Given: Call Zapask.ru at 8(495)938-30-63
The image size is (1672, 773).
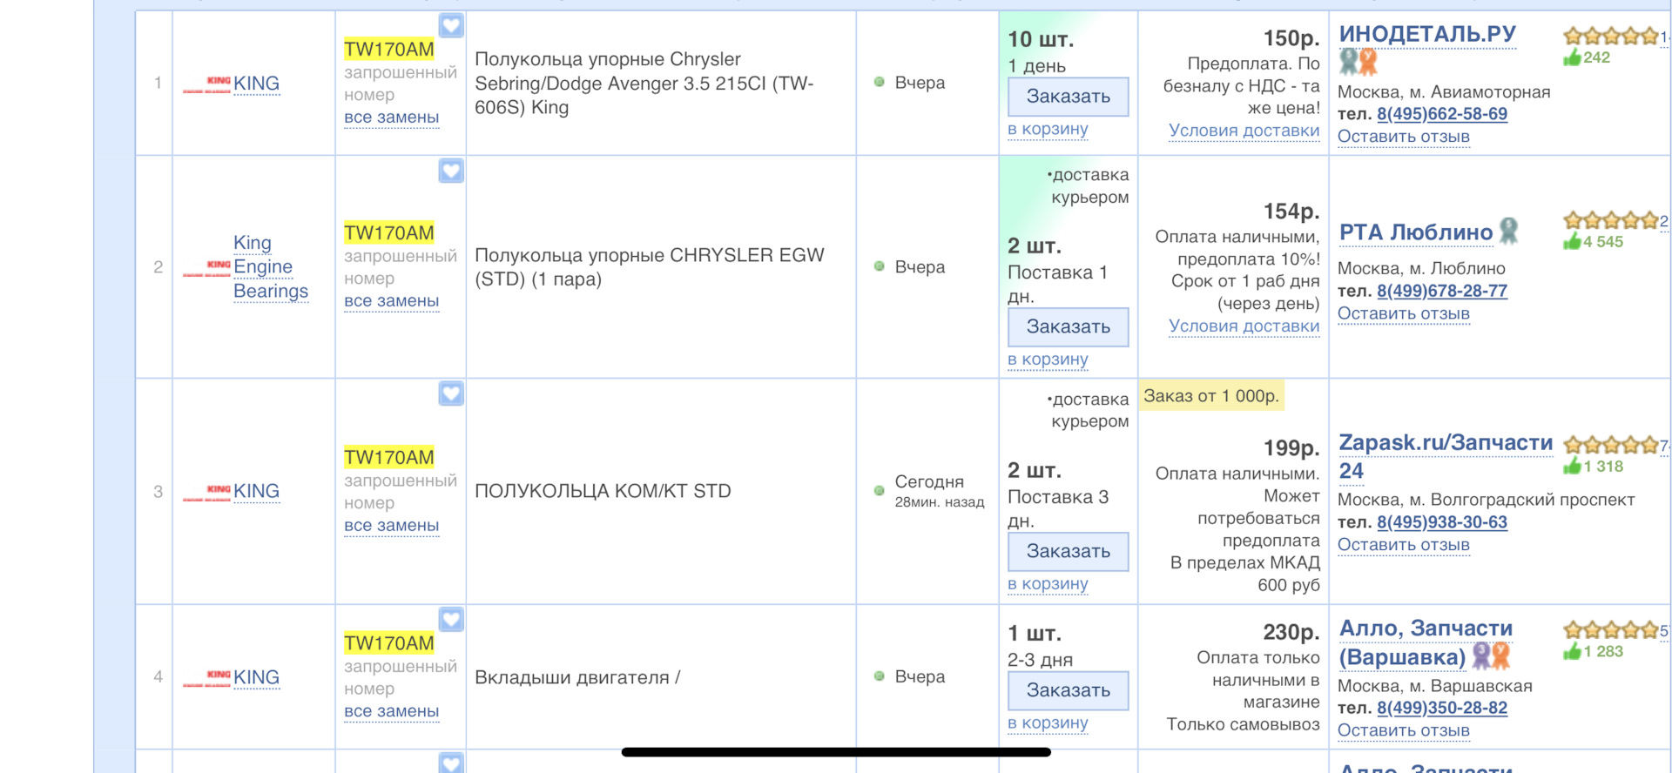Looking at the screenshot, I should click(x=1442, y=522).
